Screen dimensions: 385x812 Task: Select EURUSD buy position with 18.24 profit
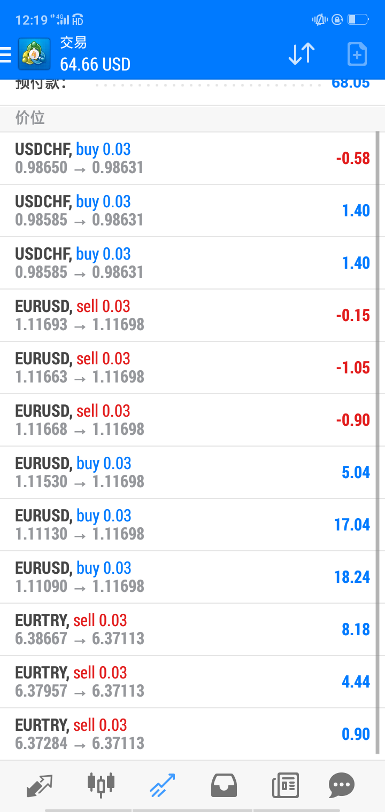(x=187, y=577)
